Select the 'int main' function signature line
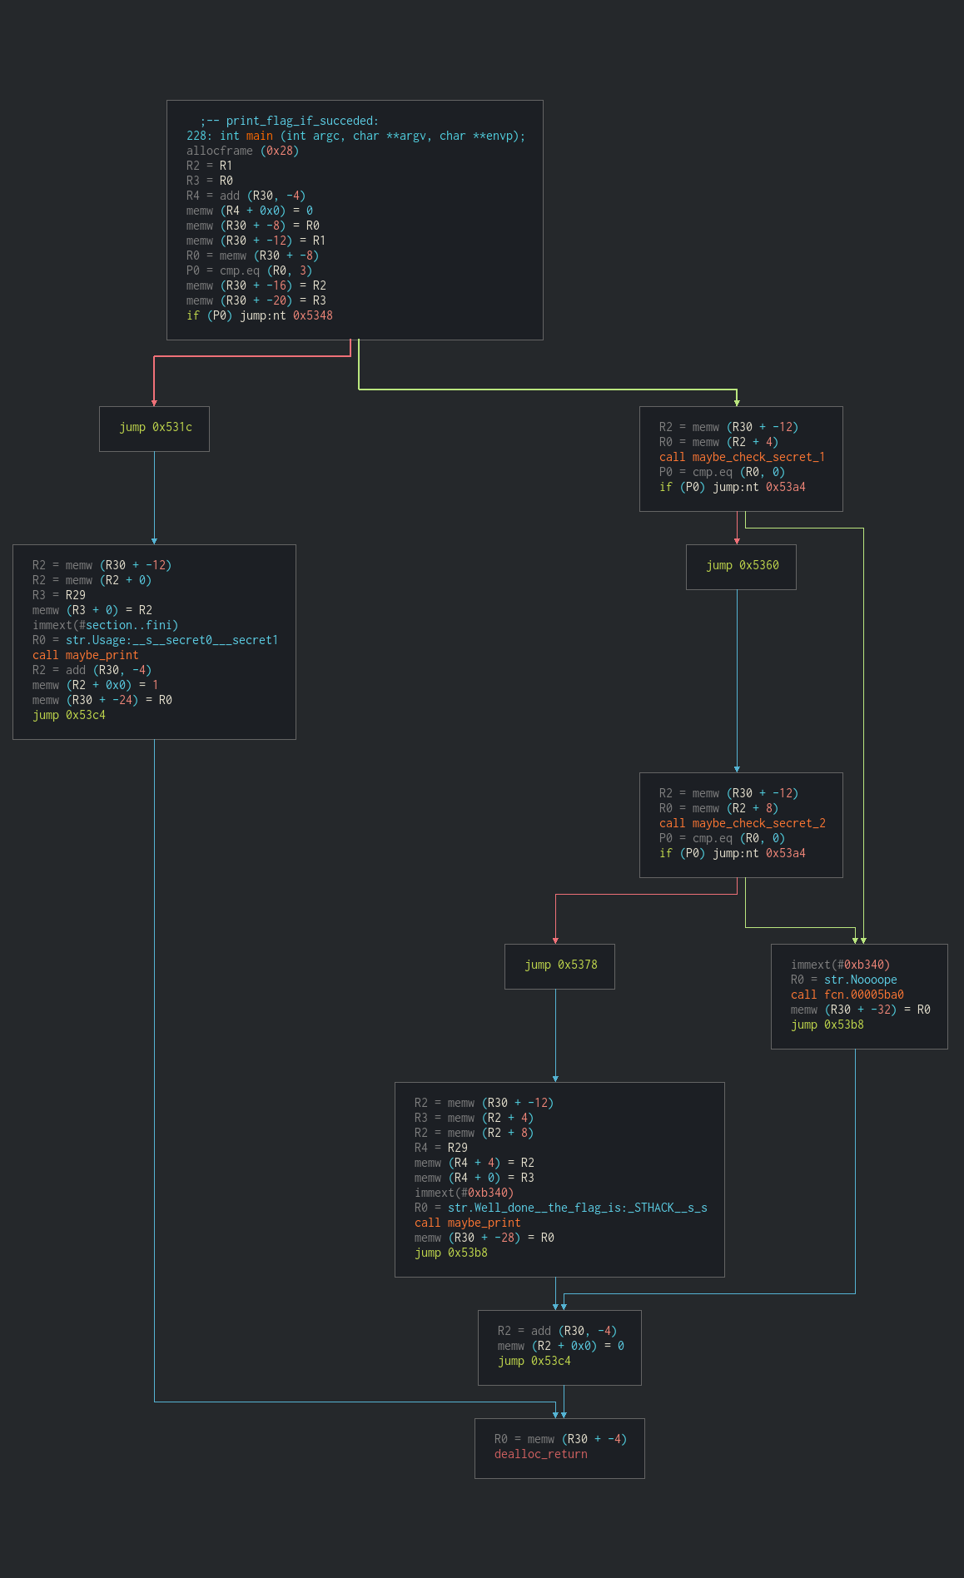 click(x=356, y=136)
